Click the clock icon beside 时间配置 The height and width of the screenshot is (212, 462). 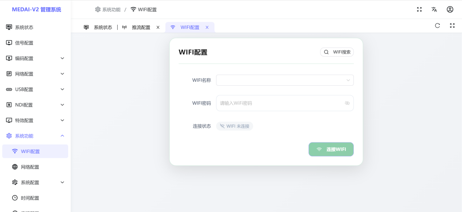pyautogui.click(x=15, y=198)
